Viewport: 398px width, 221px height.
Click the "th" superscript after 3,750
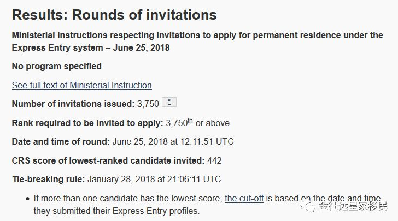[x=190, y=121]
